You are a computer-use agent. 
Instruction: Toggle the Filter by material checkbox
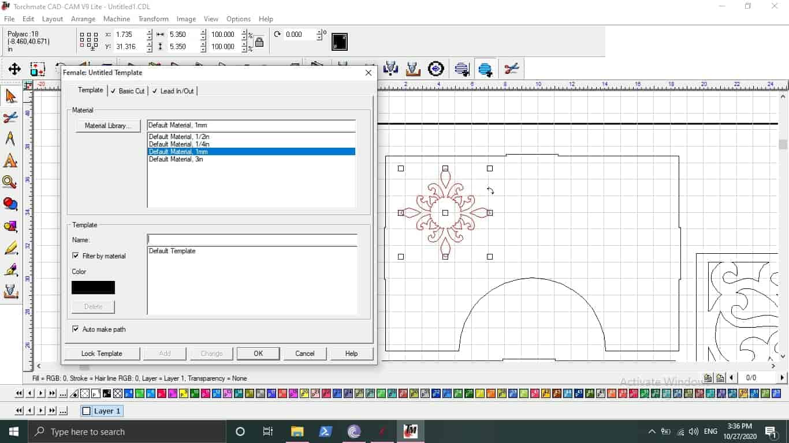point(76,256)
